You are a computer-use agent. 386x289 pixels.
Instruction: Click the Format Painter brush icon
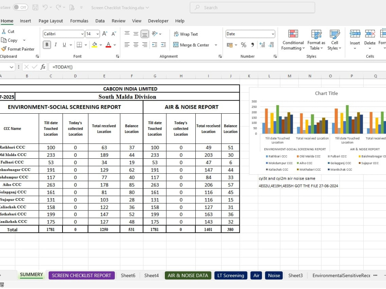(4, 49)
